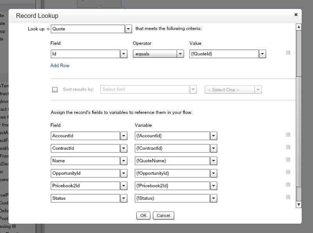Viewport: 313px width, 233px height.
Task: Remove the Status assignment row
Action: [288, 197]
